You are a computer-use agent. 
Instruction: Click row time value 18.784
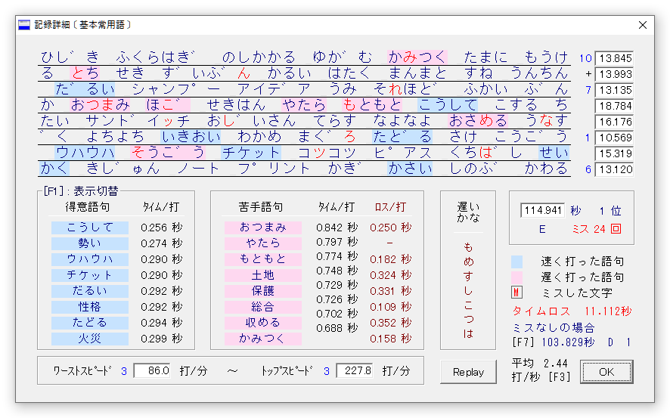coord(615,106)
